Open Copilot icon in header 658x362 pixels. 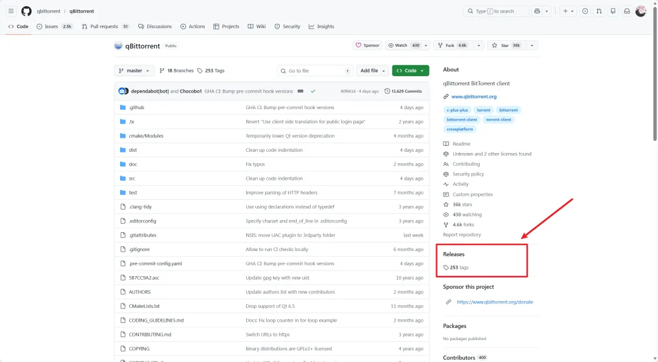point(537,12)
